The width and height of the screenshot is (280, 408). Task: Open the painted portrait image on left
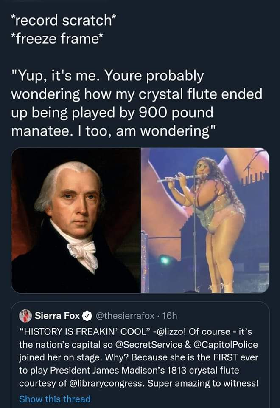pyautogui.click(x=76, y=221)
